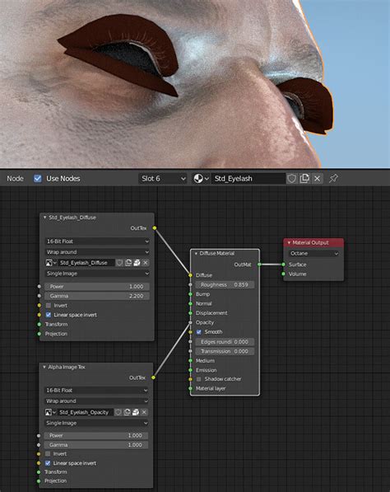Click the open image folder icon for Std_Eyelash_Diffuse
Image resolution: width=390 pixels, height=492 pixels.
[137, 263]
